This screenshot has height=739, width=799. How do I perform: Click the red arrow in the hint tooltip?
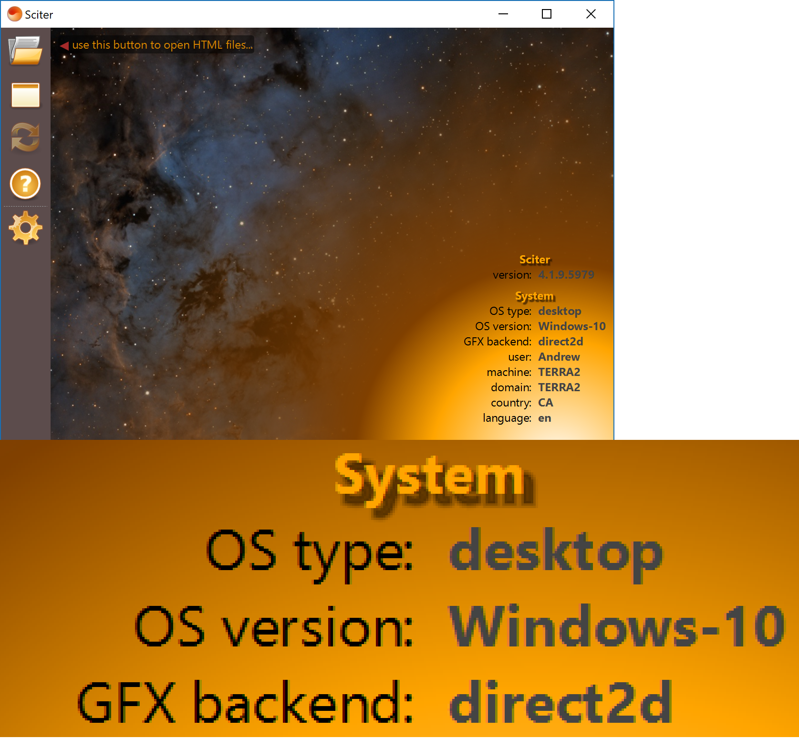click(x=64, y=45)
